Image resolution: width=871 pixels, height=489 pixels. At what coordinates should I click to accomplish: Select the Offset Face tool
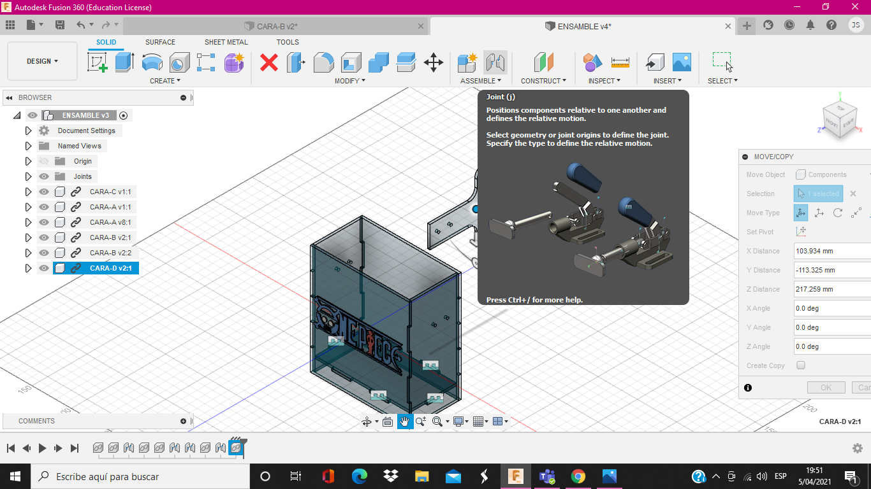(x=406, y=62)
